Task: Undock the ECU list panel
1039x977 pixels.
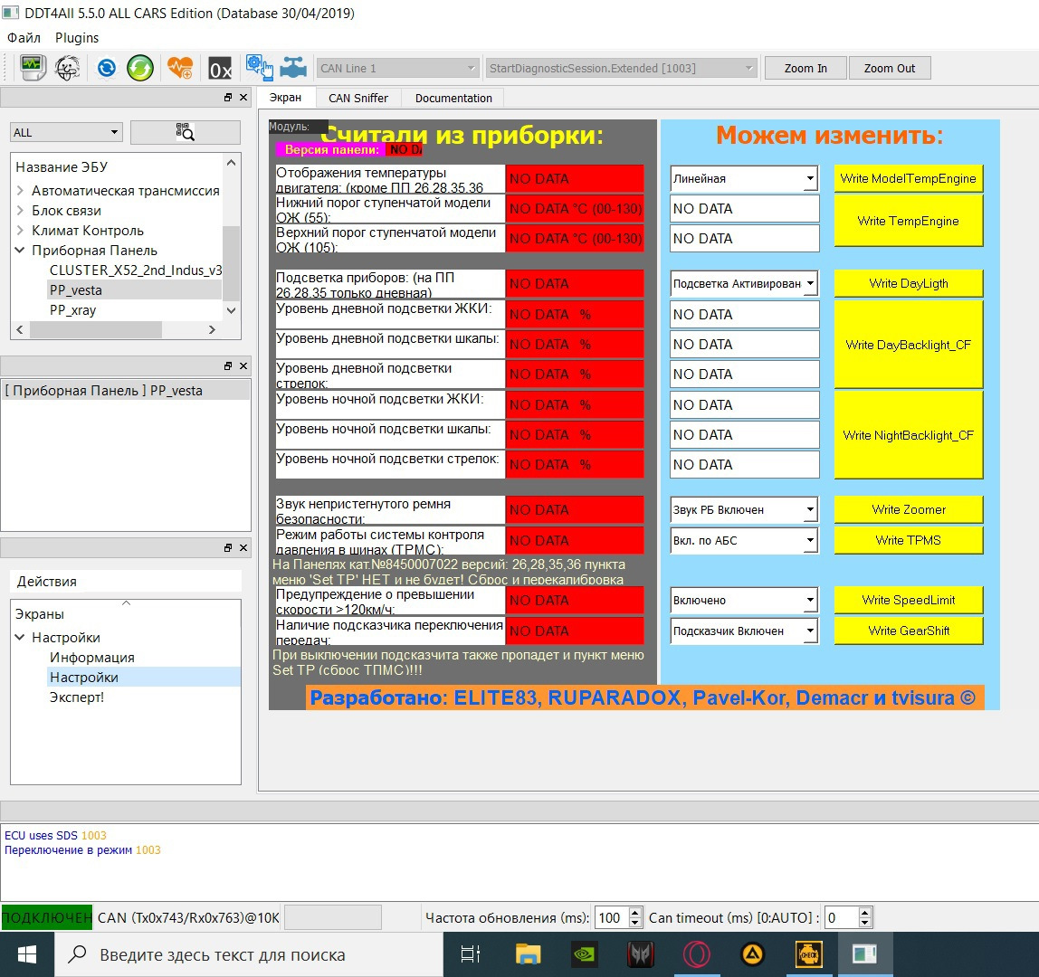Action: click(x=228, y=98)
